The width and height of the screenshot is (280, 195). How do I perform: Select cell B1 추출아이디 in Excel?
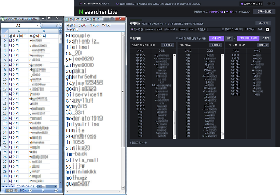click(x=44, y=36)
